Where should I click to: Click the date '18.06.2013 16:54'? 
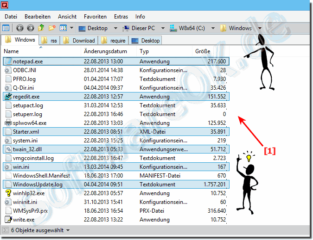[103, 211]
